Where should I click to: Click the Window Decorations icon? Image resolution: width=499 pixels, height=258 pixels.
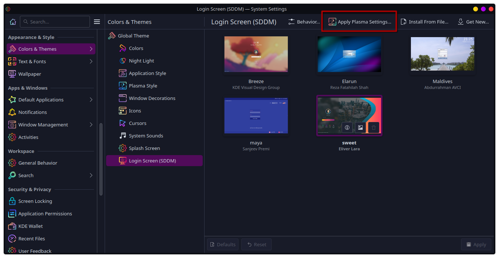click(x=123, y=98)
